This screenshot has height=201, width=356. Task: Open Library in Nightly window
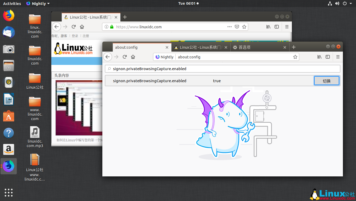[x=319, y=57]
